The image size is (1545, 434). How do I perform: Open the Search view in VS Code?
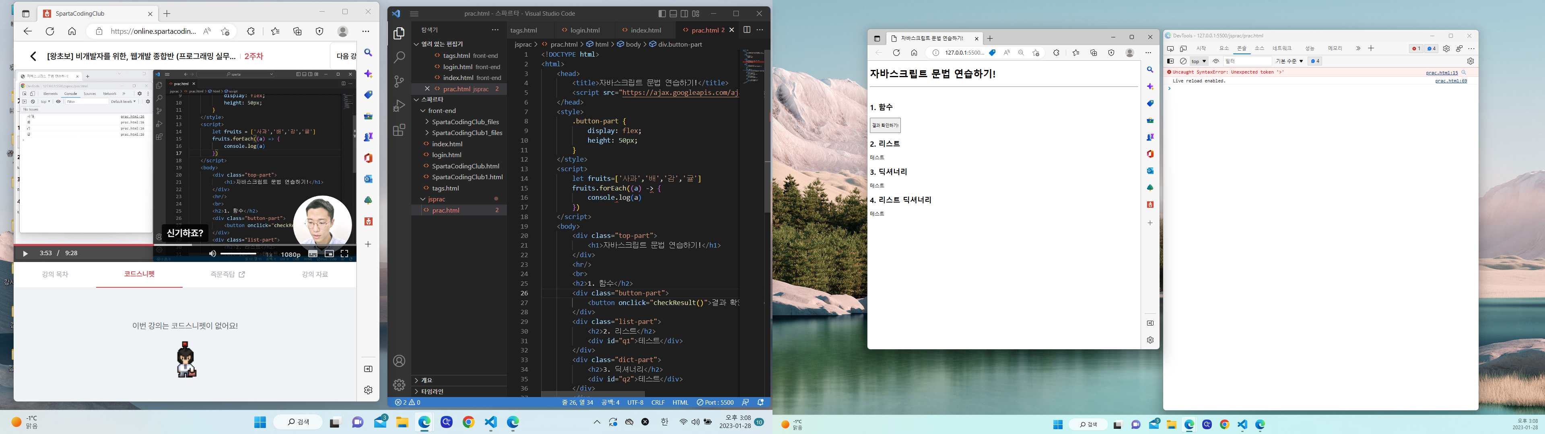click(x=399, y=57)
